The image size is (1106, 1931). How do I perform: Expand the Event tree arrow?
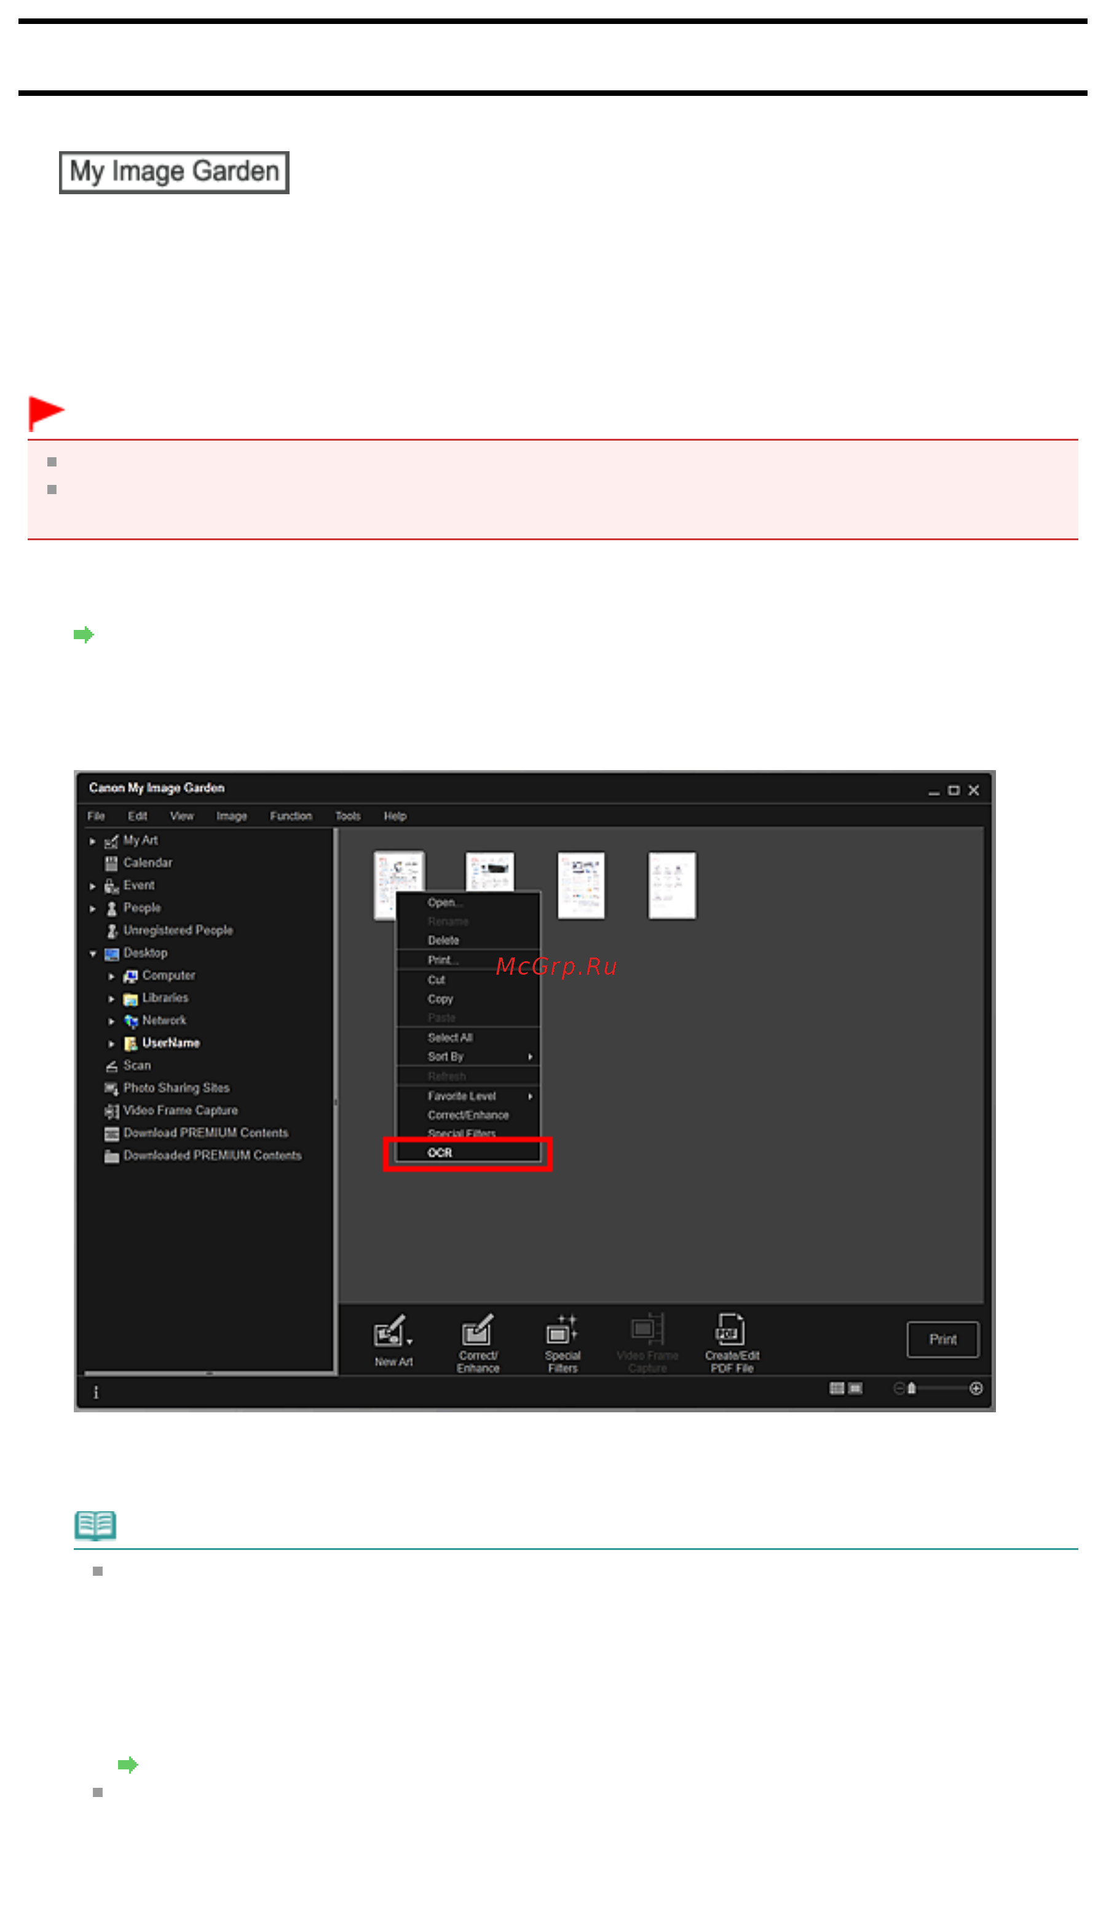tap(93, 886)
